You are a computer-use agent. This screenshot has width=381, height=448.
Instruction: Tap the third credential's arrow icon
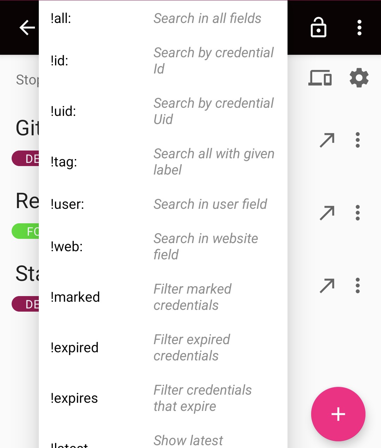pyautogui.click(x=327, y=286)
